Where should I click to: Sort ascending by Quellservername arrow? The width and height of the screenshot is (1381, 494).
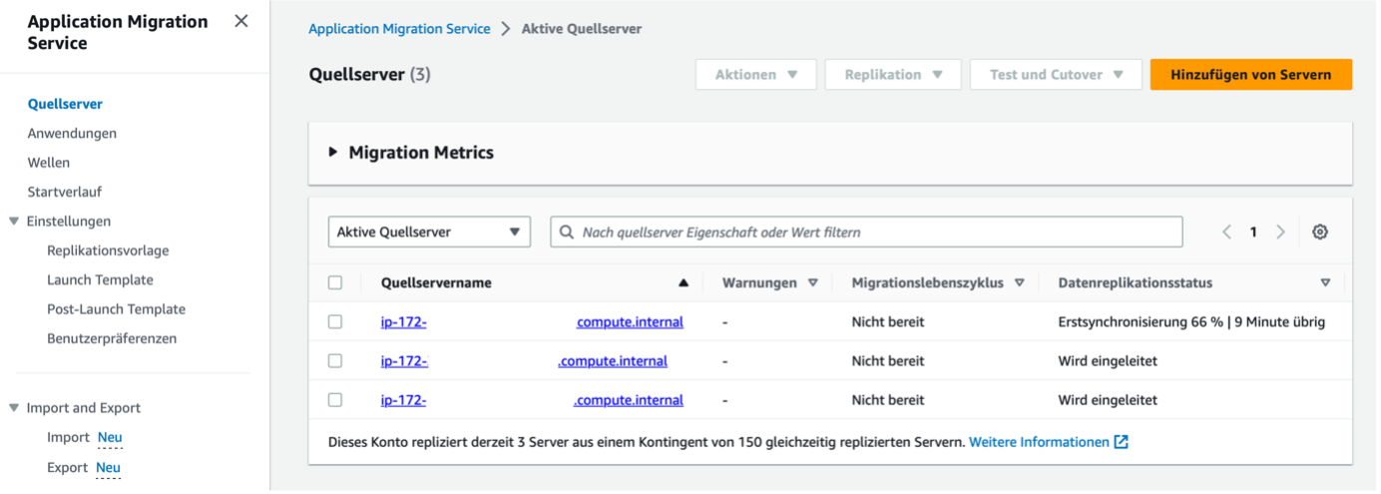(x=684, y=282)
